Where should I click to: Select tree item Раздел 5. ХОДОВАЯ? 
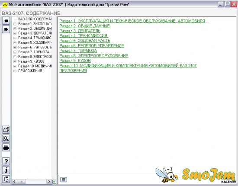coord(35,43)
